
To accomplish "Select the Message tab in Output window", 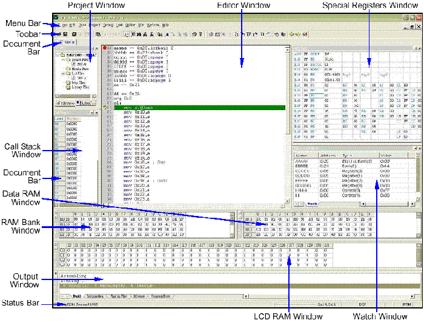I will 139,296.
